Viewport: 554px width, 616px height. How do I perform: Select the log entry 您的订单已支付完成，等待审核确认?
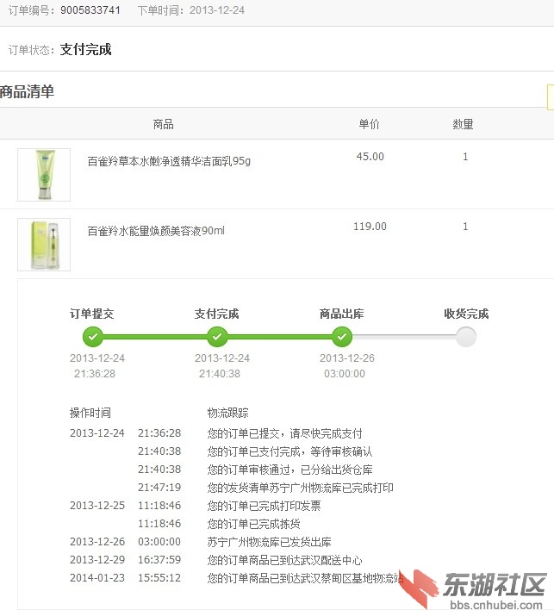[x=290, y=451]
